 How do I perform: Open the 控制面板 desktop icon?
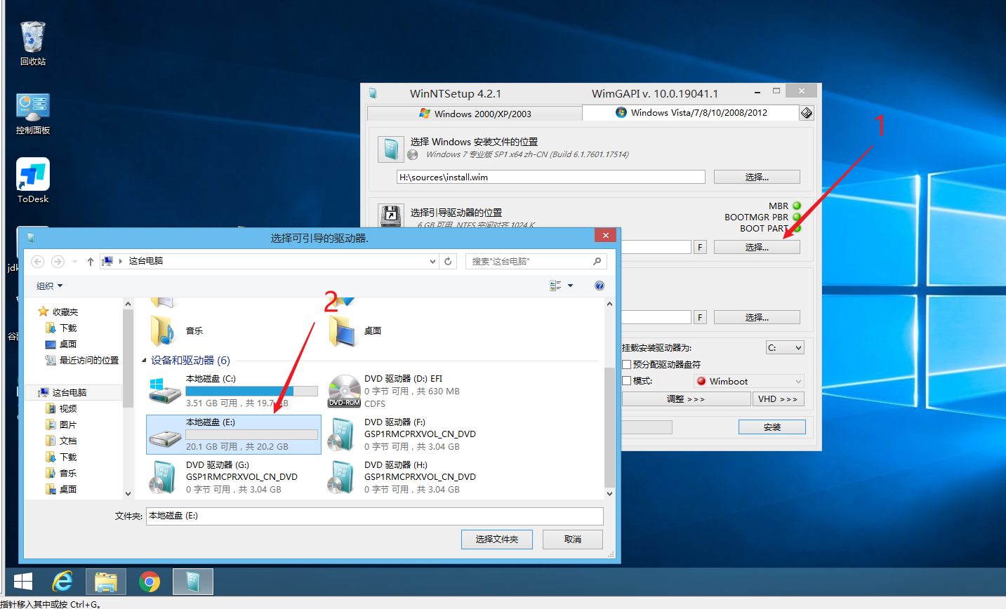point(33,114)
